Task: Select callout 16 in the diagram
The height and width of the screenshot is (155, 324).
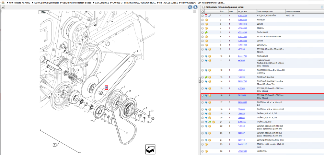Action: tap(106, 88)
